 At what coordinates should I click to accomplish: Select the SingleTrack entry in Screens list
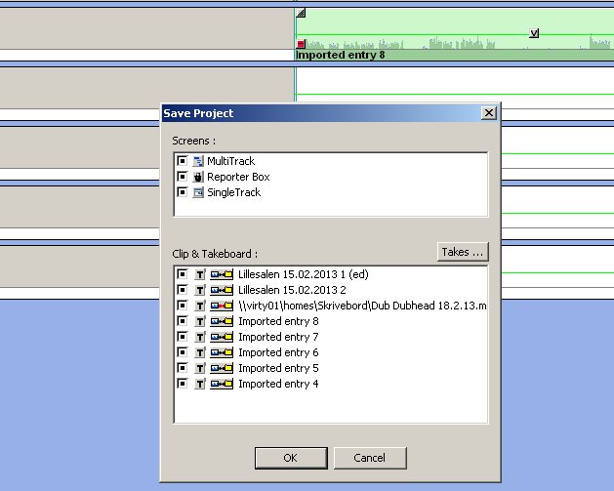(233, 192)
